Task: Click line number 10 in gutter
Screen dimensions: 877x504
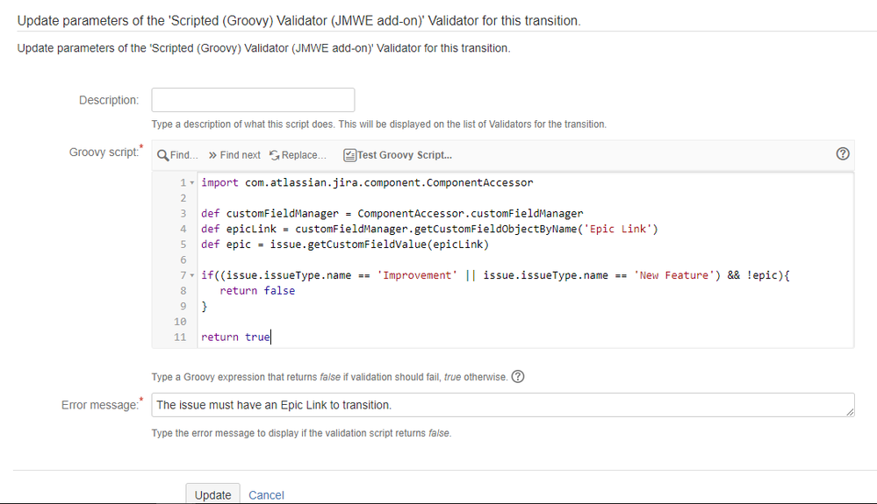Action: [180, 322]
